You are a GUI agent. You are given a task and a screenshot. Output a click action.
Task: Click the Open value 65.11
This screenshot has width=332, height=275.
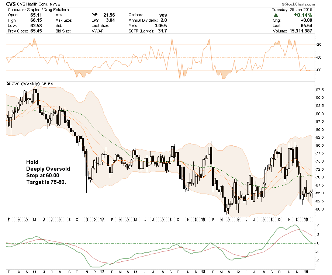[x=36, y=15]
